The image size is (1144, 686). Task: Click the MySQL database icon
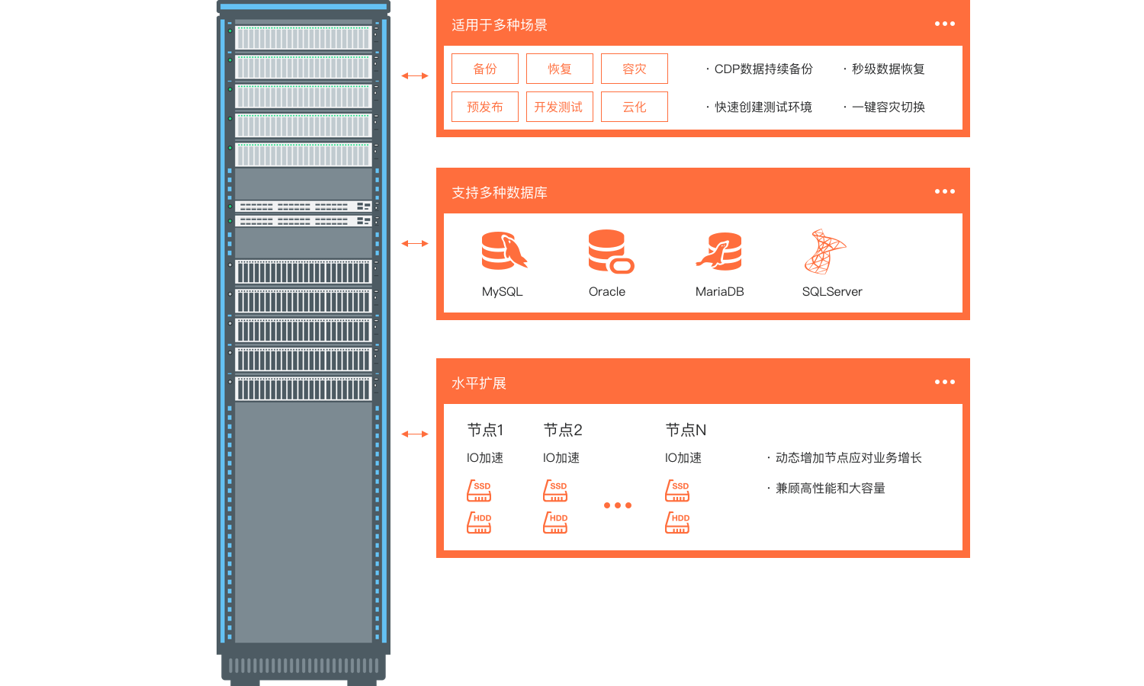(504, 251)
